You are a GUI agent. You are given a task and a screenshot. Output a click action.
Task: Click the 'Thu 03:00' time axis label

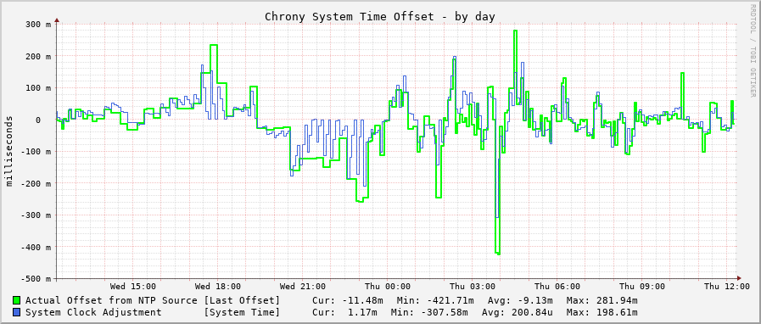(473, 287)
